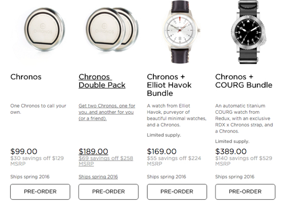This screenshot has height=205, width=284.
Task: Pre-order the Chronos Double Pack
Action: click(x=108, y=192)
